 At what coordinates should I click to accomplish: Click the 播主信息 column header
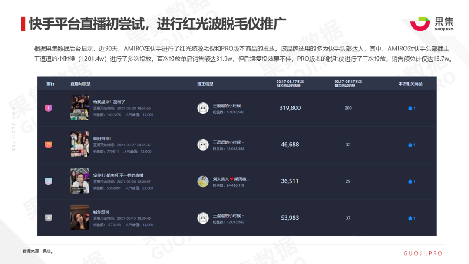pyautogui.click(x=205, y=84)
